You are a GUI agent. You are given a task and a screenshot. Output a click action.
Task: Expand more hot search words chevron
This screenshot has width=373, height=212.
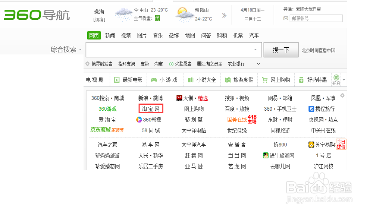click(258, 64)
